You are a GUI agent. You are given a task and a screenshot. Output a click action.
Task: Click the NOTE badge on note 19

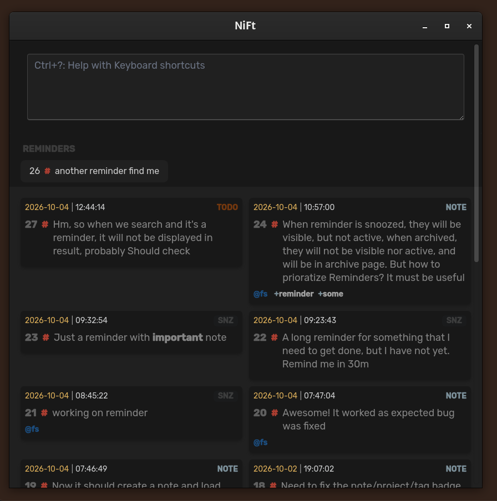pos(227,469)
